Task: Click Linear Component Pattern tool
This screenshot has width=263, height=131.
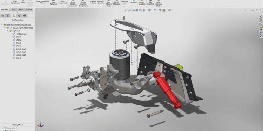Action: (x=42, y=2)
